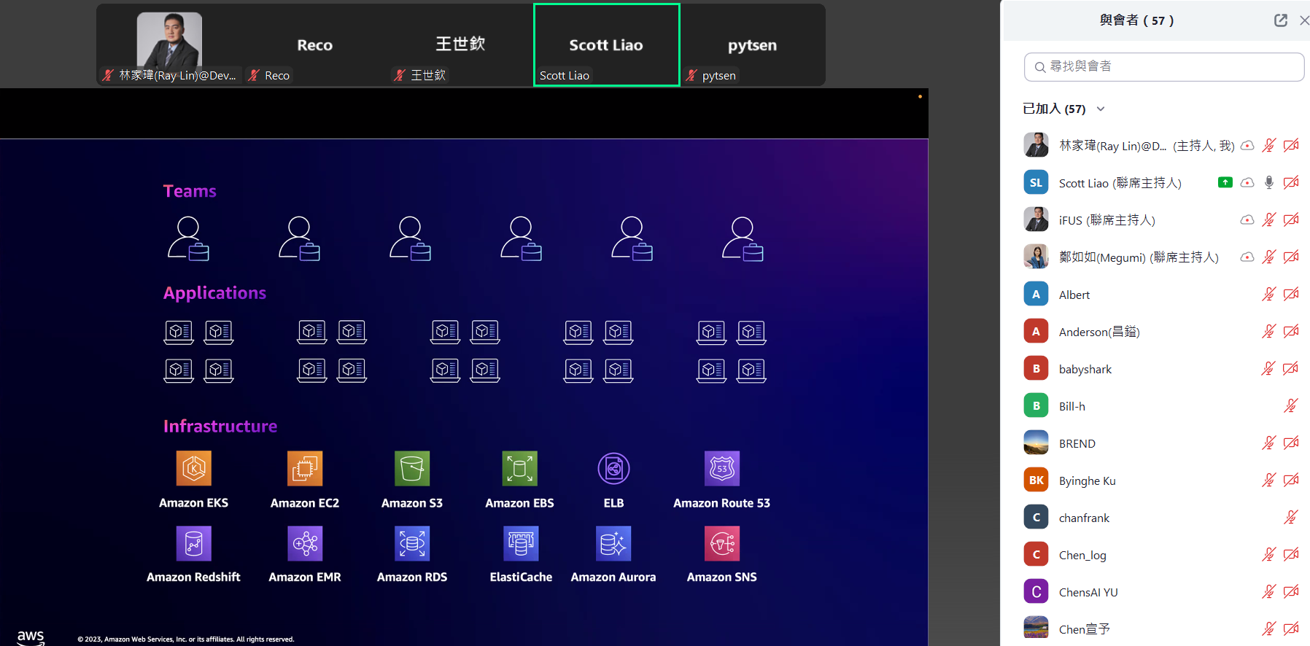
Task: Toggle Albert's muted microphone icon
Action: pos(1268,294)
